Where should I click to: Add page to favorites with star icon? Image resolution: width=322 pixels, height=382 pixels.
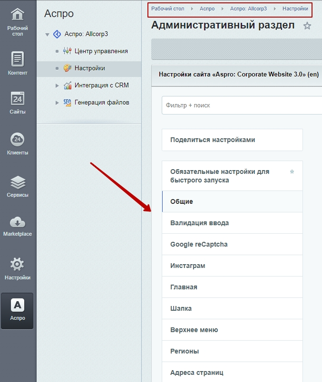tap(307, 26)
